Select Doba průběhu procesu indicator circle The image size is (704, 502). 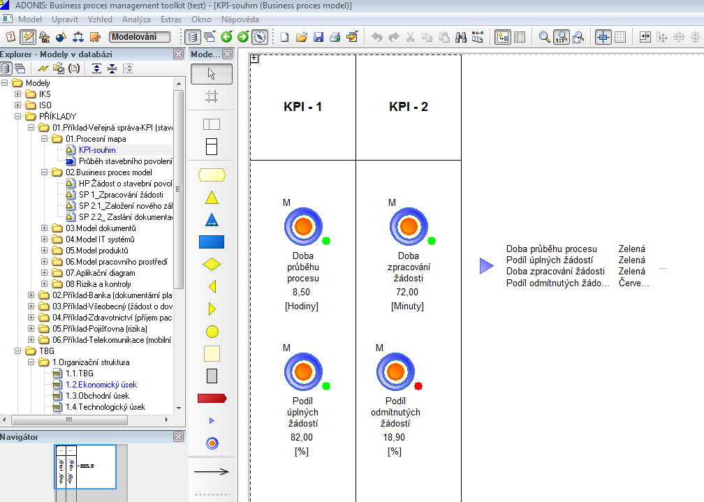pyautogui.click(x=304, y=226)
